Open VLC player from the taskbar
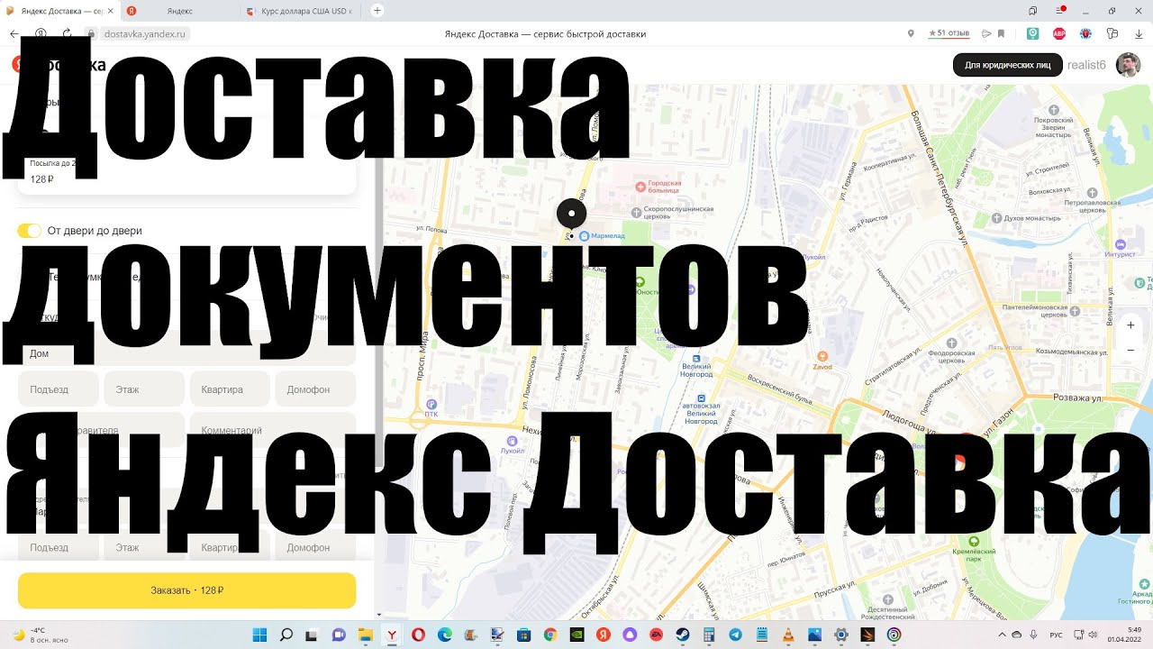Image resolution: width=1153 pixels, height=649 pixels. [x=788, y=635]
